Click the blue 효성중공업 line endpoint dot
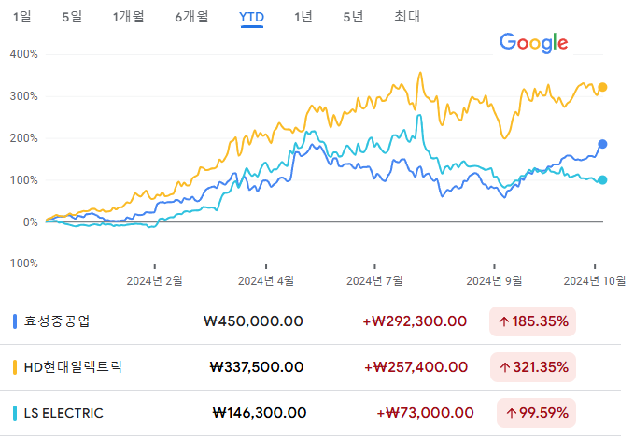The image size is (634, 442). click(602, 144)
